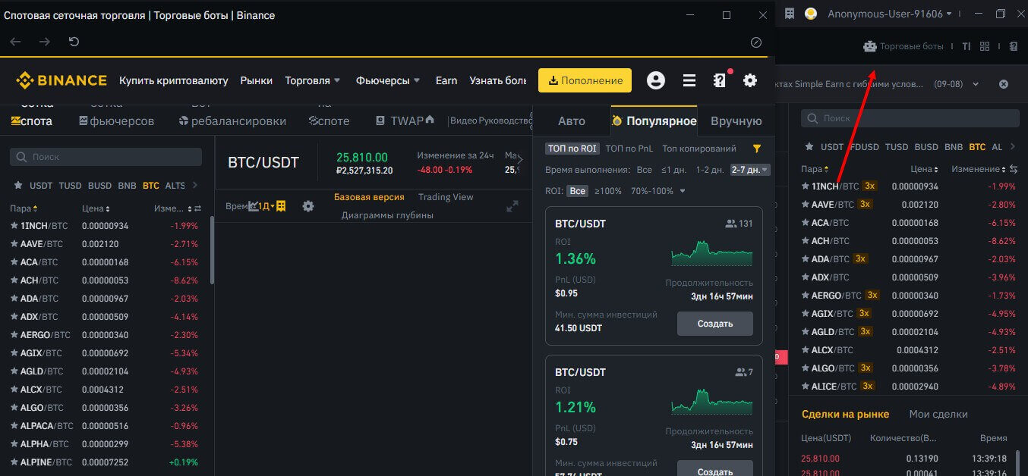Open the help icon with red dot
The height and width of the screenshot is (476, 1028).
point(719,80)
